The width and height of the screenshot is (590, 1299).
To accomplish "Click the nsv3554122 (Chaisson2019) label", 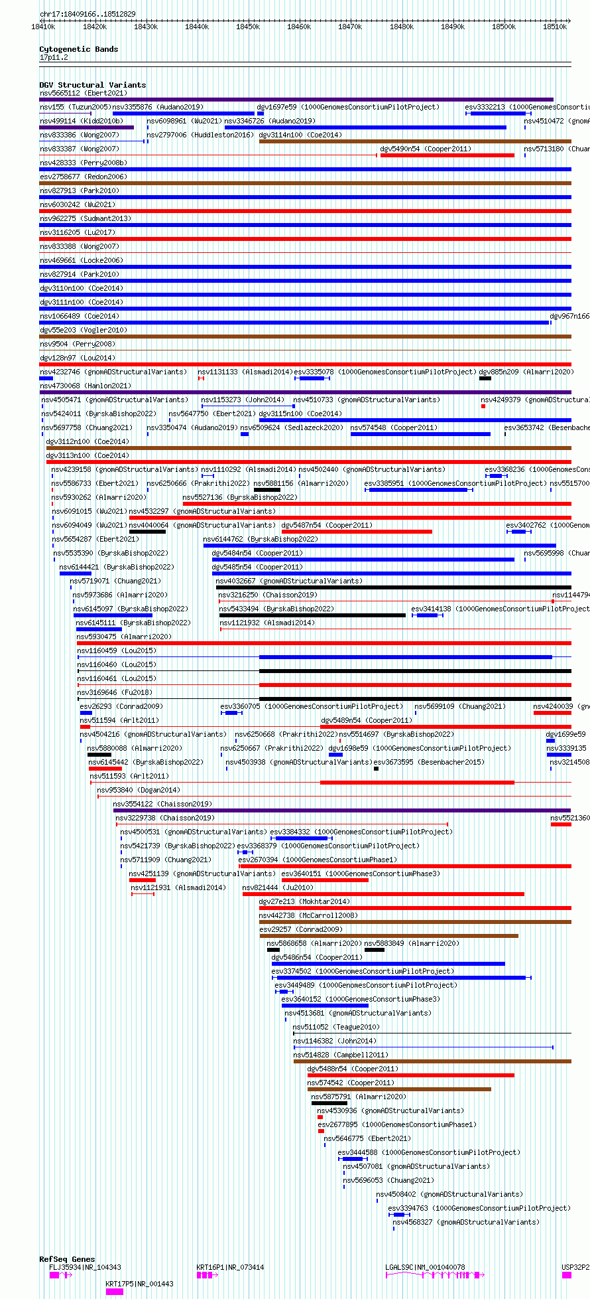I will pyautogui.click(x=162, y=804).
